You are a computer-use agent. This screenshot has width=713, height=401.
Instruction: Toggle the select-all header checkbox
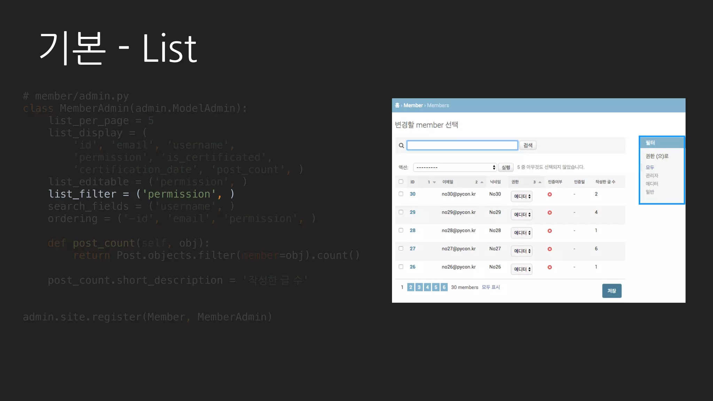(x=401, y=182)
